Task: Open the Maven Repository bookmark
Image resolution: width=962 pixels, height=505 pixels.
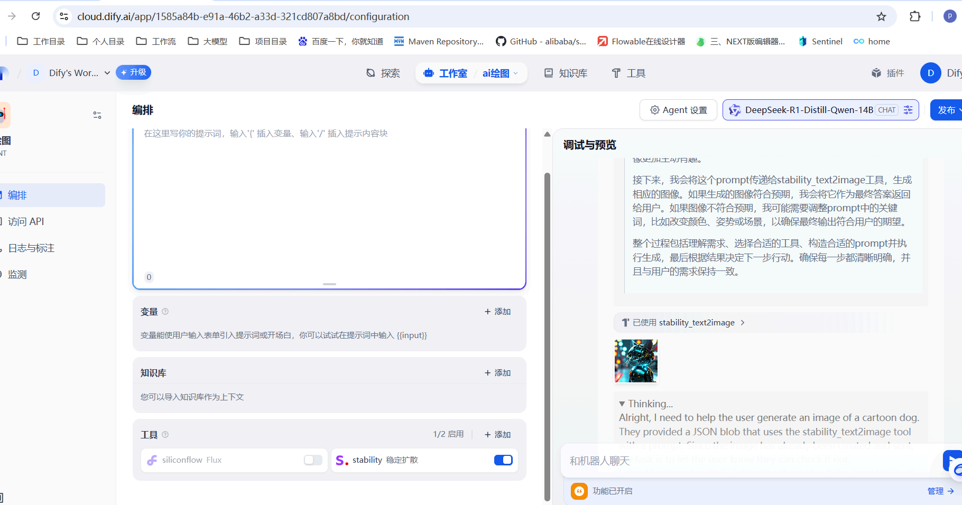Action: click(439, 41)
